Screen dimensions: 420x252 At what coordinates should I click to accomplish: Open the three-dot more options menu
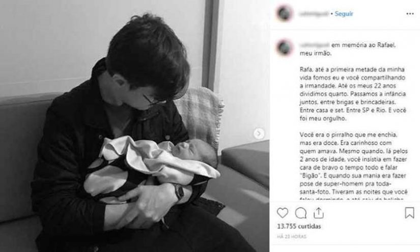click(410, 14)
